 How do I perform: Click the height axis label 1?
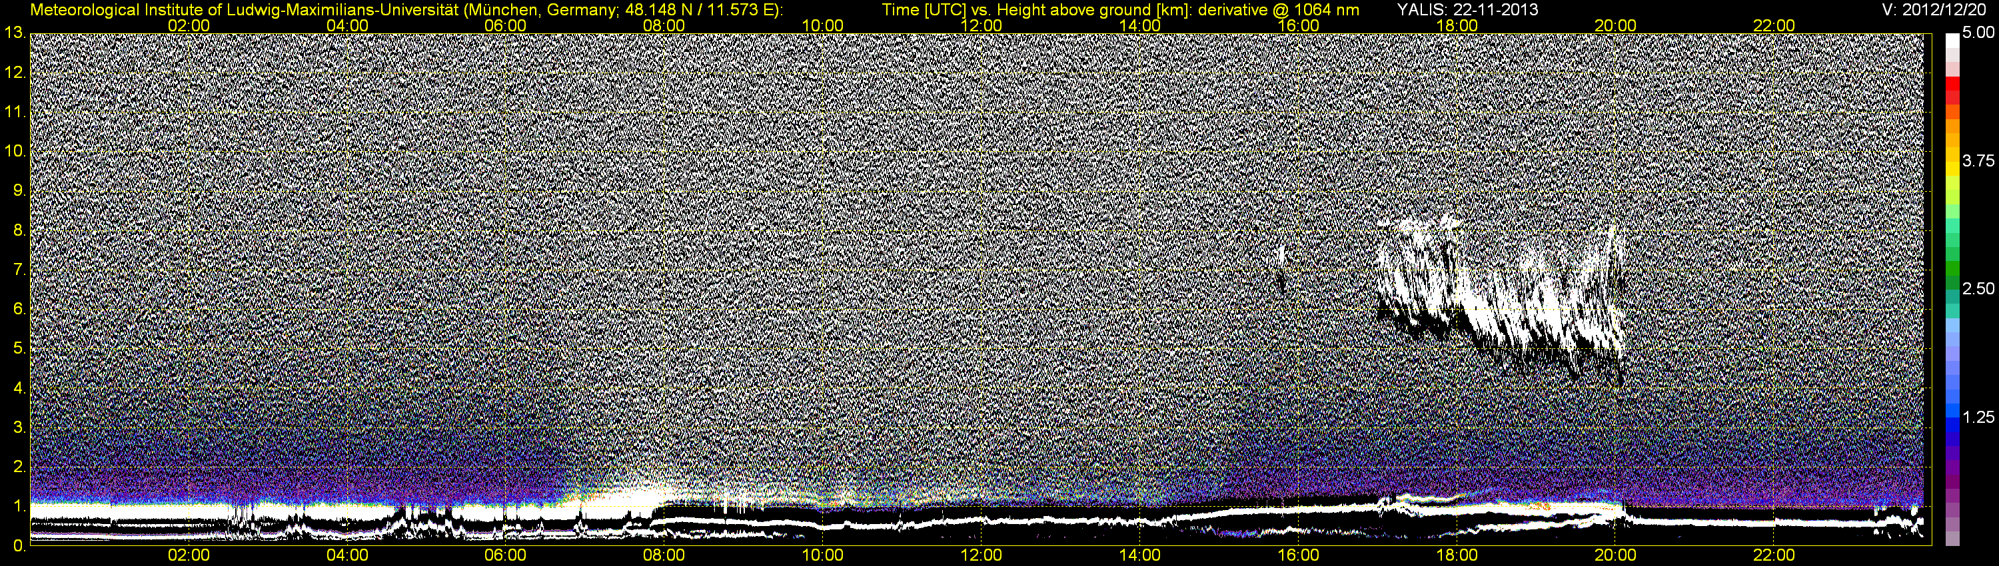coord(19,507)
